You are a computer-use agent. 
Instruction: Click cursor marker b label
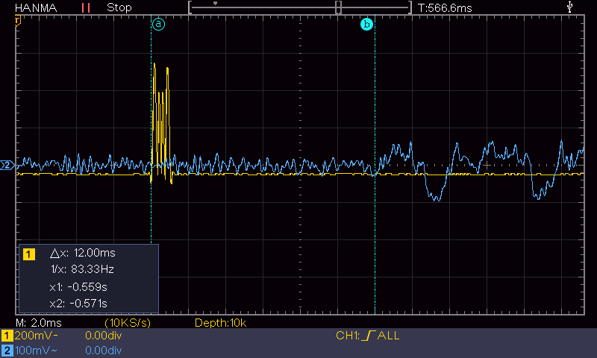366,25
